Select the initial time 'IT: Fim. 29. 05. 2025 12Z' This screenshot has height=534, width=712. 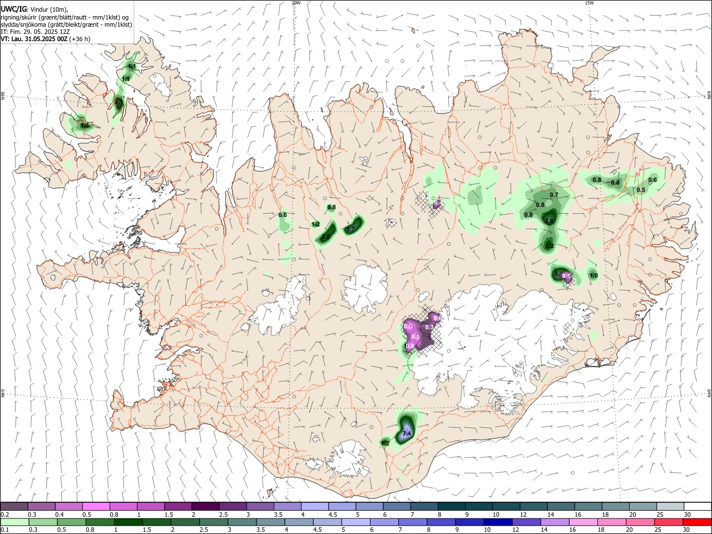pos(35,32)
